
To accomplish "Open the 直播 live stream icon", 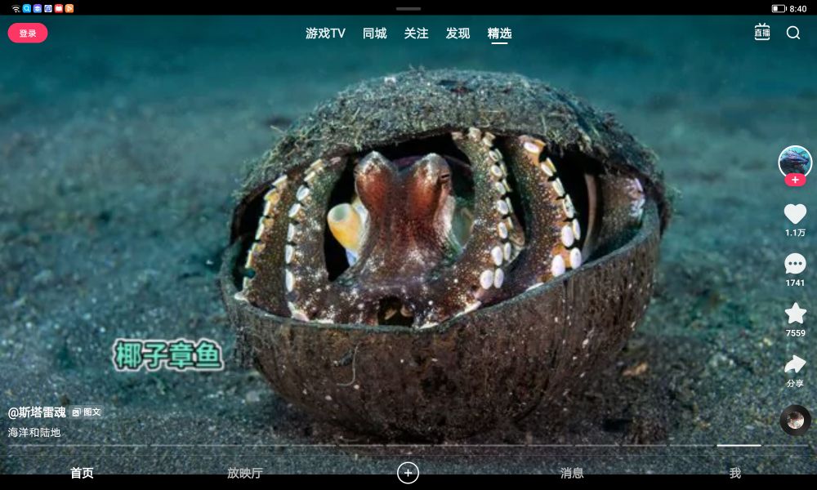I will pyautogui.click(x=761, y=33).
